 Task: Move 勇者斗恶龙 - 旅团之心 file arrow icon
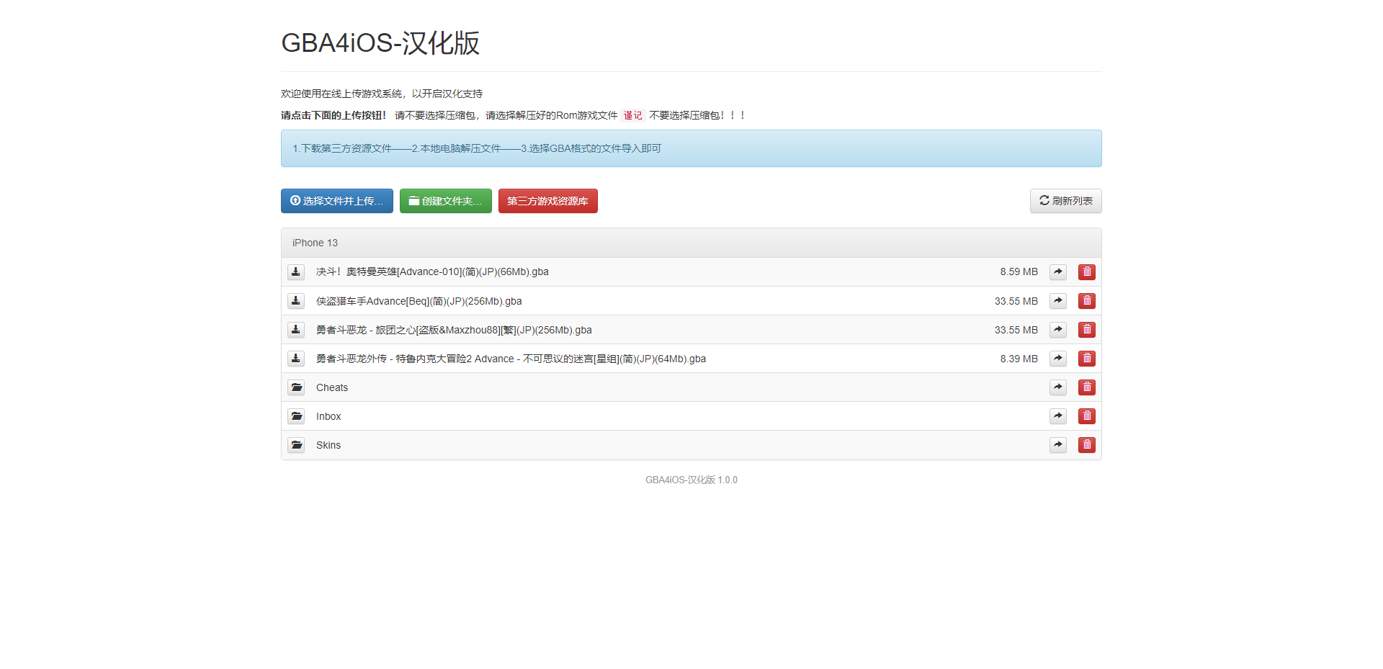point(1058,329)
